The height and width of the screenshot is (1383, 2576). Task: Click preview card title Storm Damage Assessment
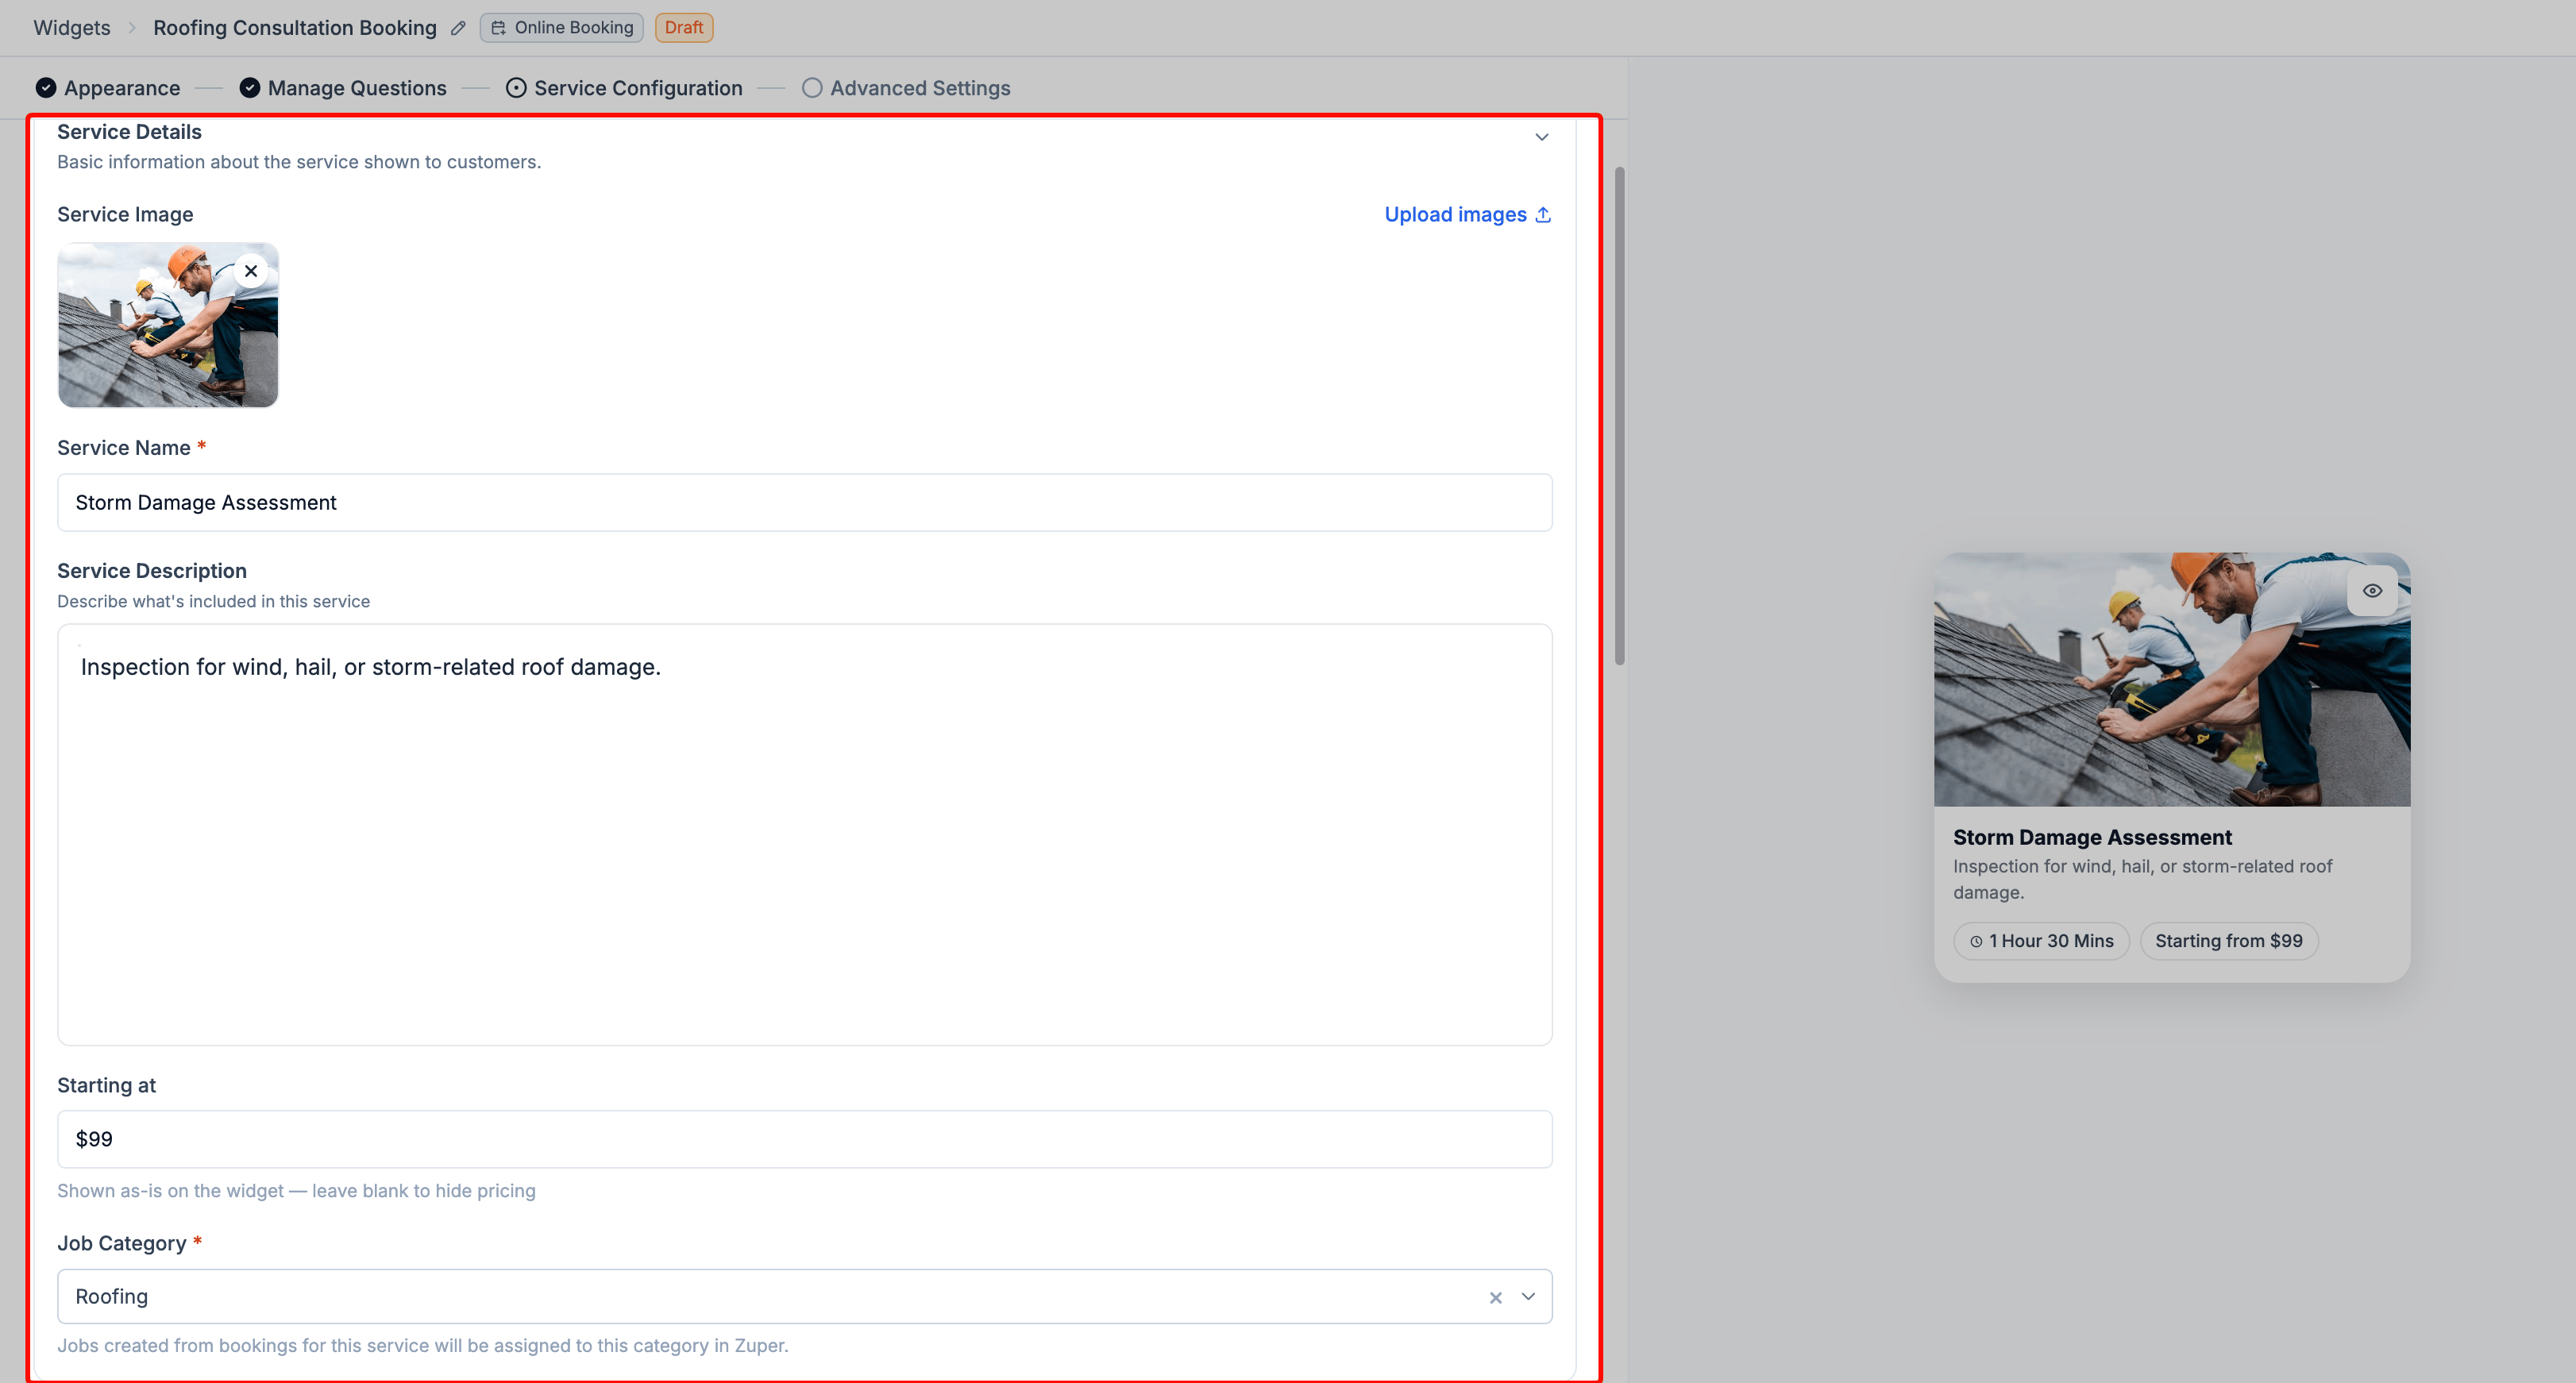[x=2092, y=837]
